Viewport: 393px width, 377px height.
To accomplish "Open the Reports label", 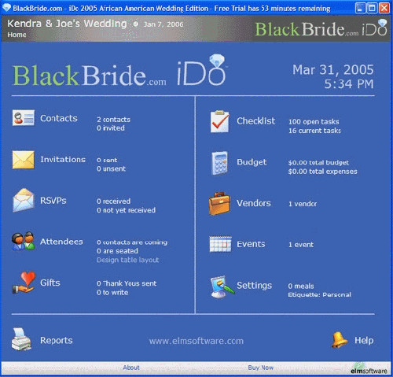I will 57,340.
